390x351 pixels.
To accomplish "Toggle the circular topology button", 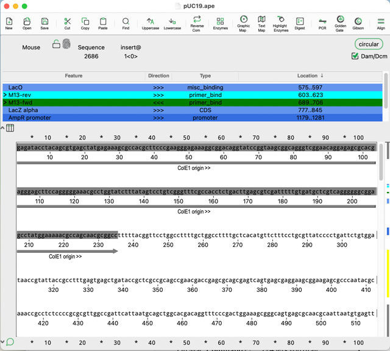I will (369, 44).
